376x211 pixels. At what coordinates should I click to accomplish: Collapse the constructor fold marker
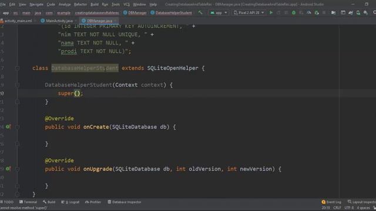click(x=17, y=85)
